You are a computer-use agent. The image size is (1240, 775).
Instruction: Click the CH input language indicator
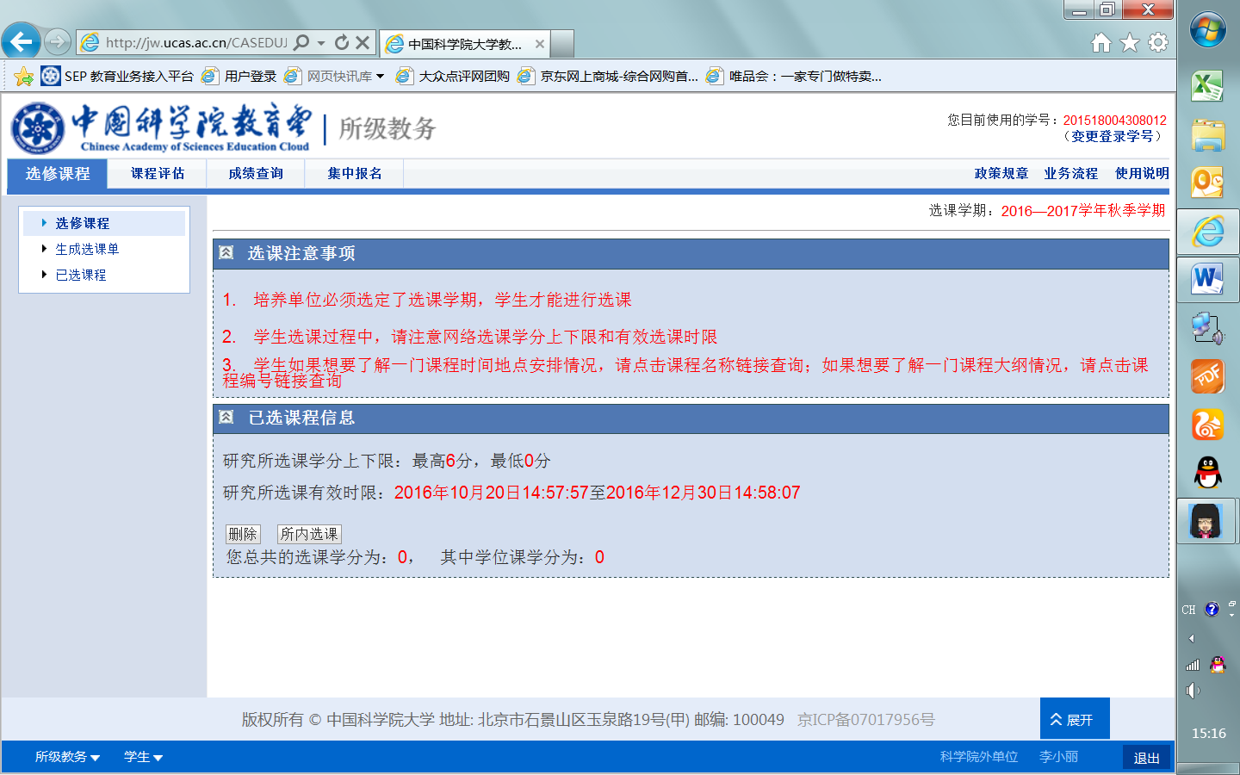coord(1188,610)
